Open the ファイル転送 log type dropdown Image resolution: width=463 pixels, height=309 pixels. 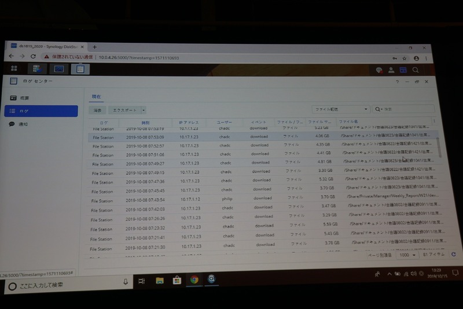340,109
